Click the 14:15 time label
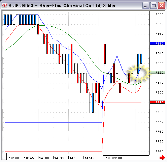Image resolution: width=167 pixels, height=162 pixels. pos(59,158)
